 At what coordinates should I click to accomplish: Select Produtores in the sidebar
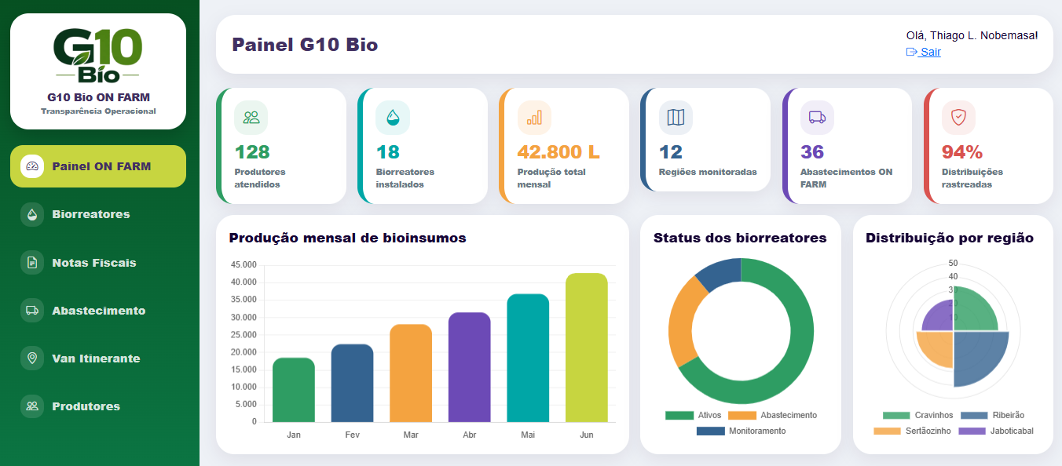click(98, 406)
